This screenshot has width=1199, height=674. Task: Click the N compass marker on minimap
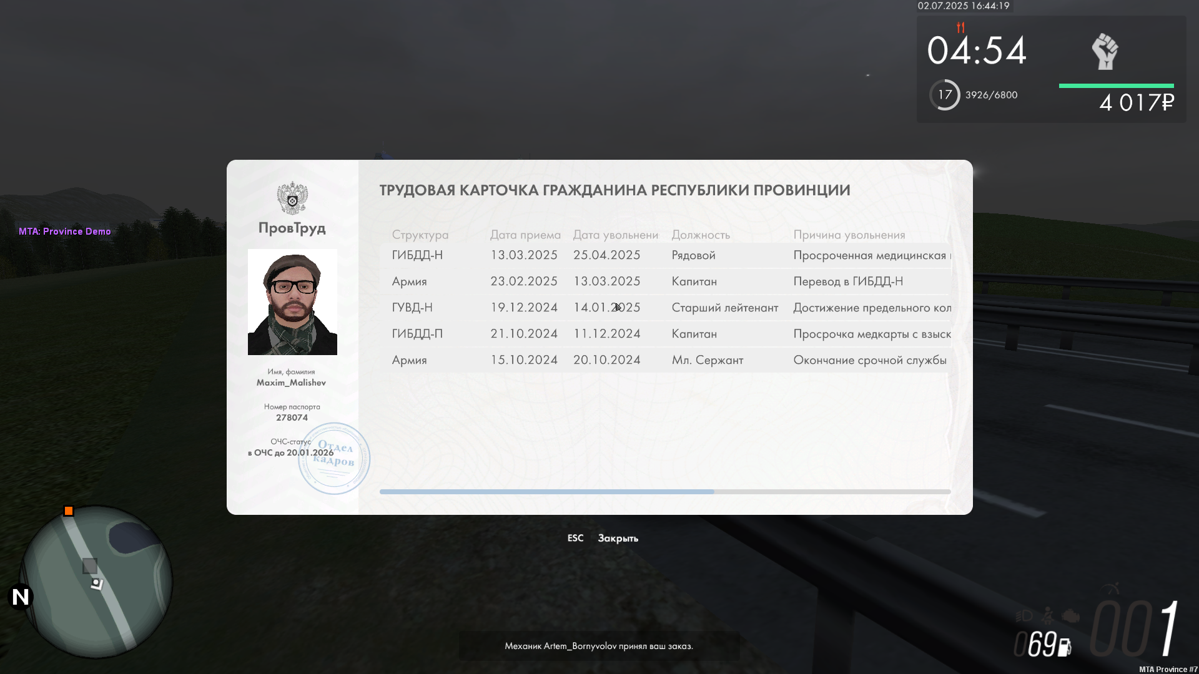click(21, 597)
